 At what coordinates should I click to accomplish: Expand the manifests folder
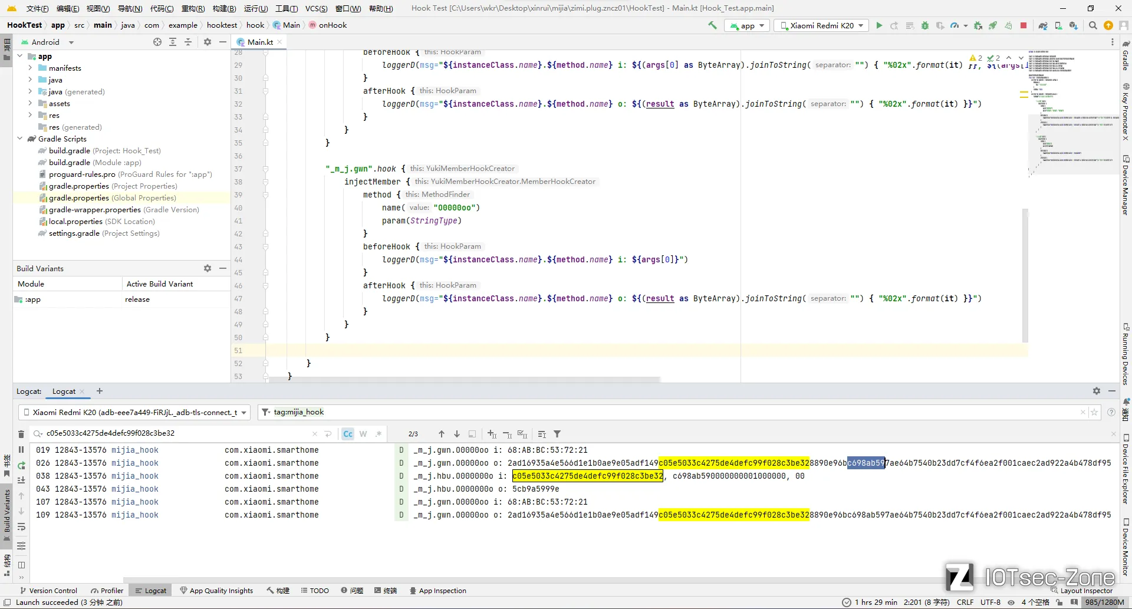(x=30, y=68)
